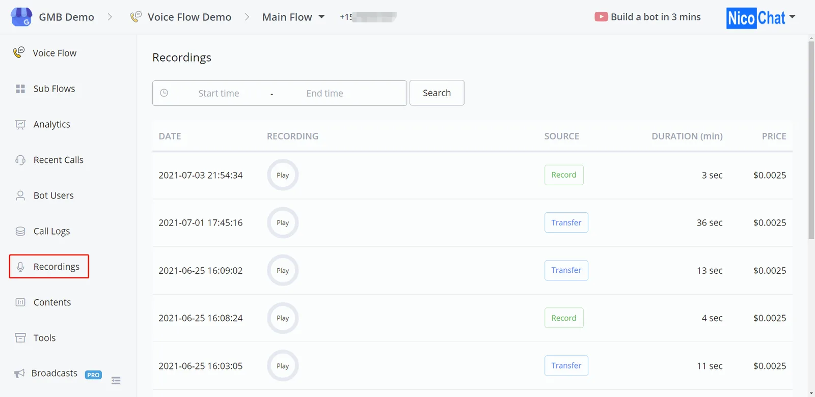This screenshot has width=815, height=397.
Task: Click the DATE column header
Action: coord(170,136)
